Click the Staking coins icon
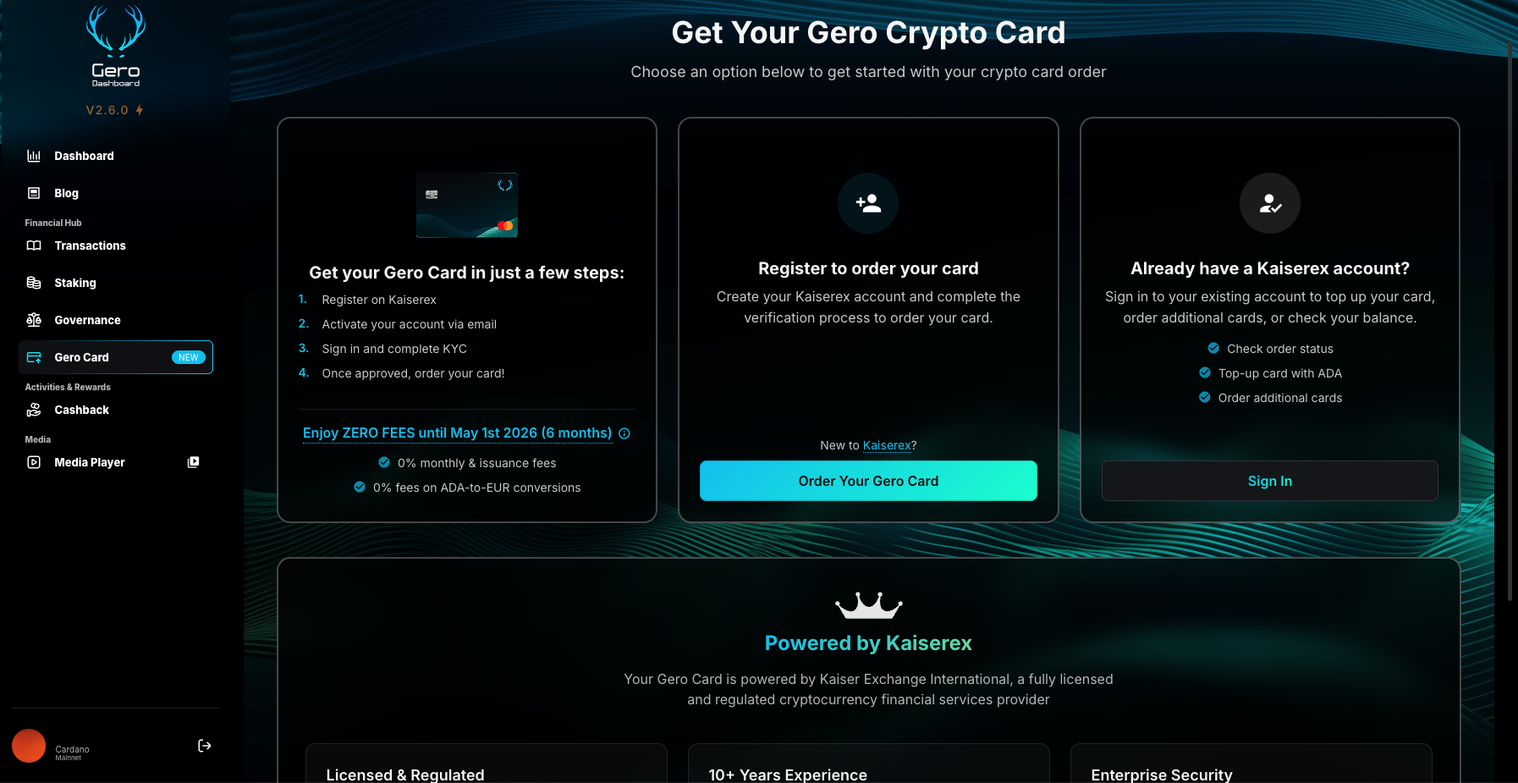1518x783 pixels. (33, 283)
